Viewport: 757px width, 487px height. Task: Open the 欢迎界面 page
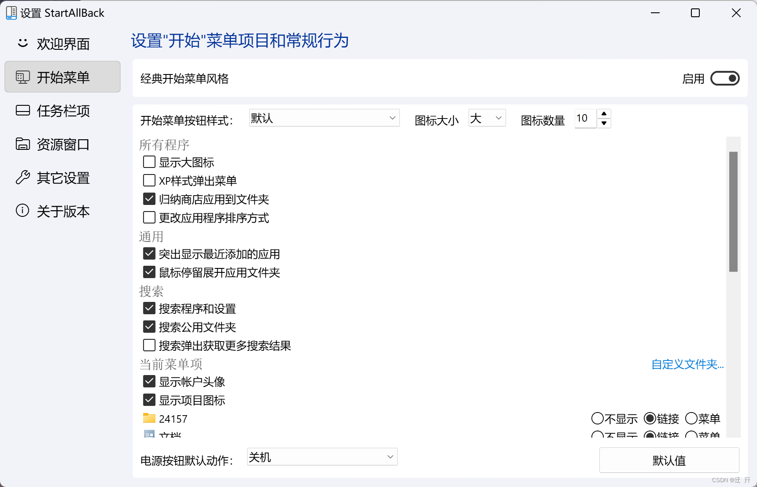[x=63, y=44]
